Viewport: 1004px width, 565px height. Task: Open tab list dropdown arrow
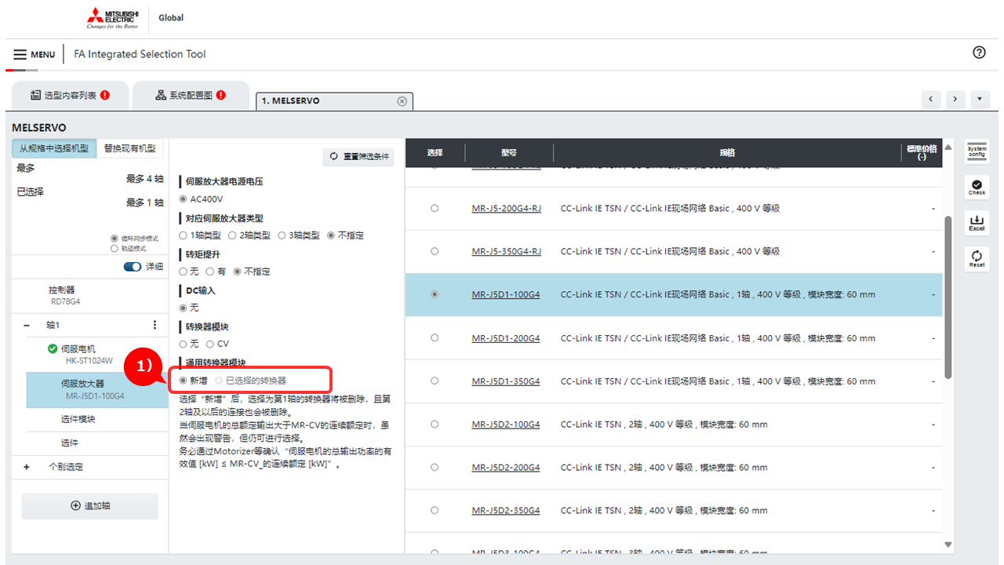coord(980,100)
